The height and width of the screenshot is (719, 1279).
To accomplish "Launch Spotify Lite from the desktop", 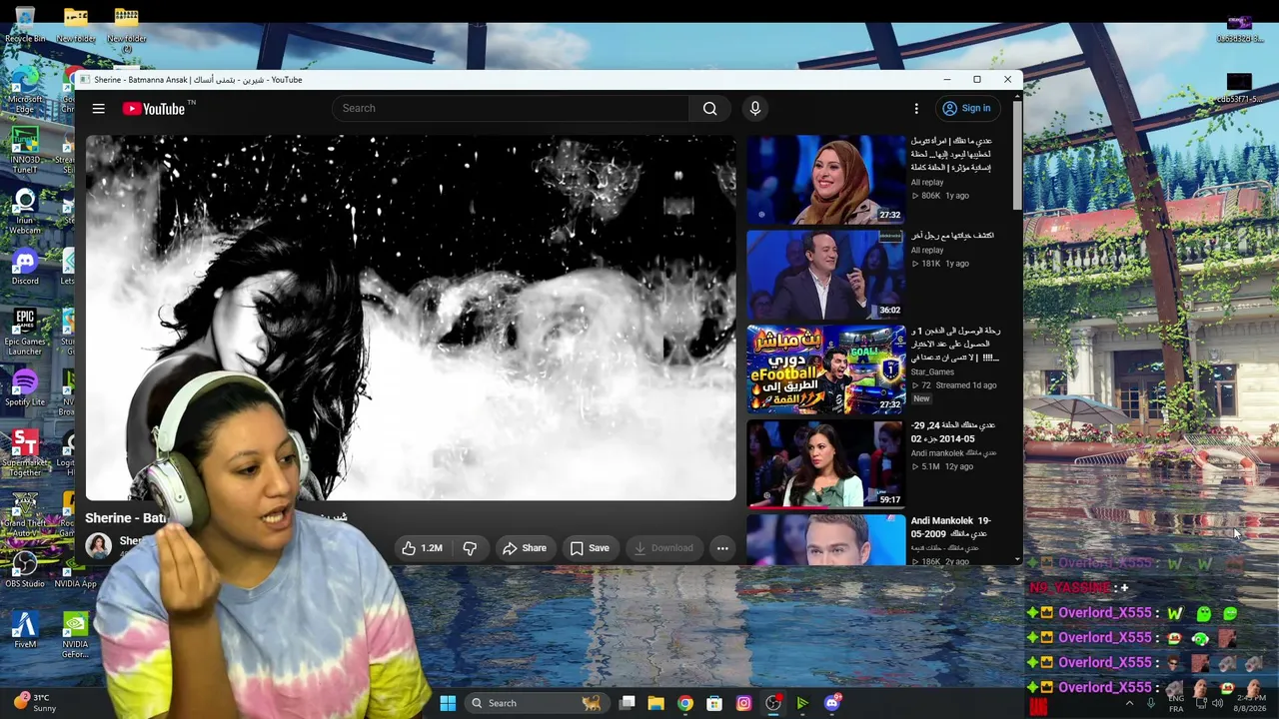I will (25, 389).
